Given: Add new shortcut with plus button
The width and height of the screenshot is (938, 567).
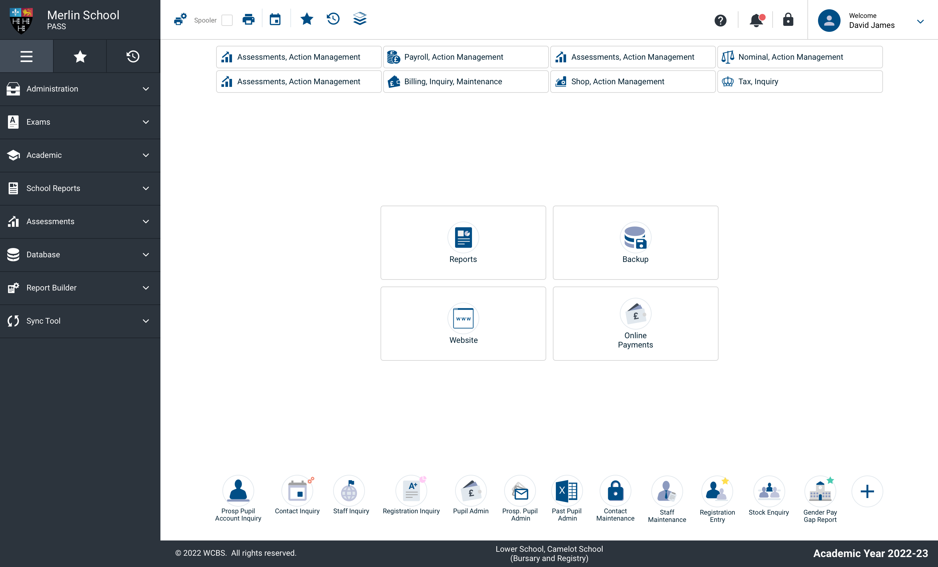Looking at the screenshot, I should [867, 491].
